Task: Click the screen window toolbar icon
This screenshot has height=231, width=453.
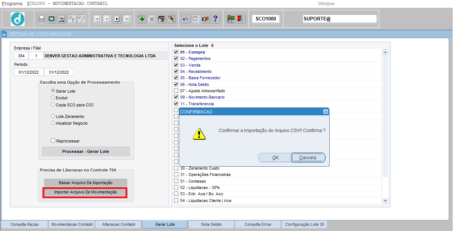Action: [52, 19]
